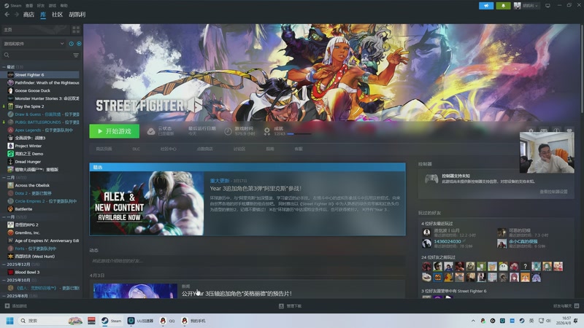Open advanced filter options icon
Viewport: 584px width, 328px height.
(76, 55)
